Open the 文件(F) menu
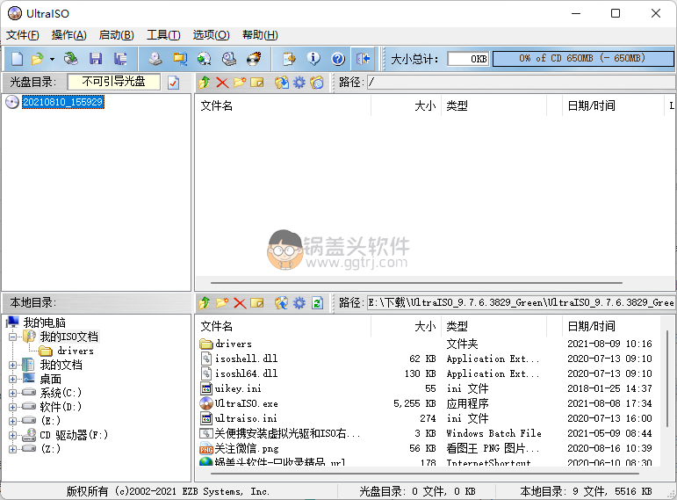The height and width of the screenshot is (500, 677). coord(23,35)
